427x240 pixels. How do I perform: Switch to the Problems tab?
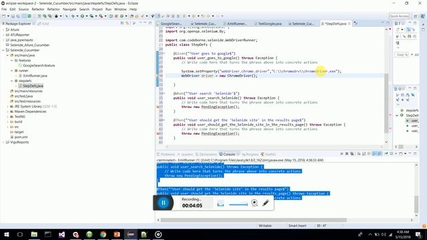pyautogui.click(x=166, y=154)
